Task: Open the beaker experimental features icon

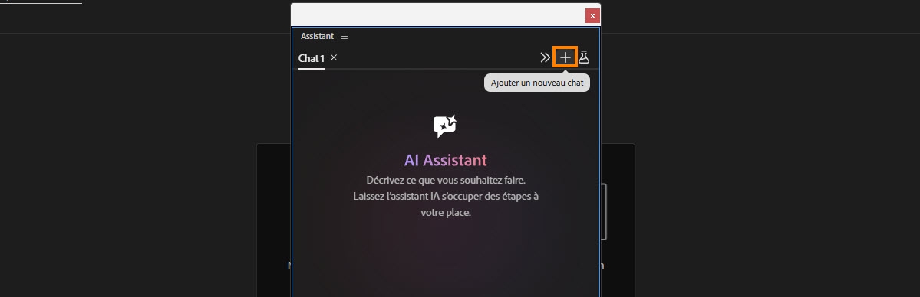Action: [584, 57]
